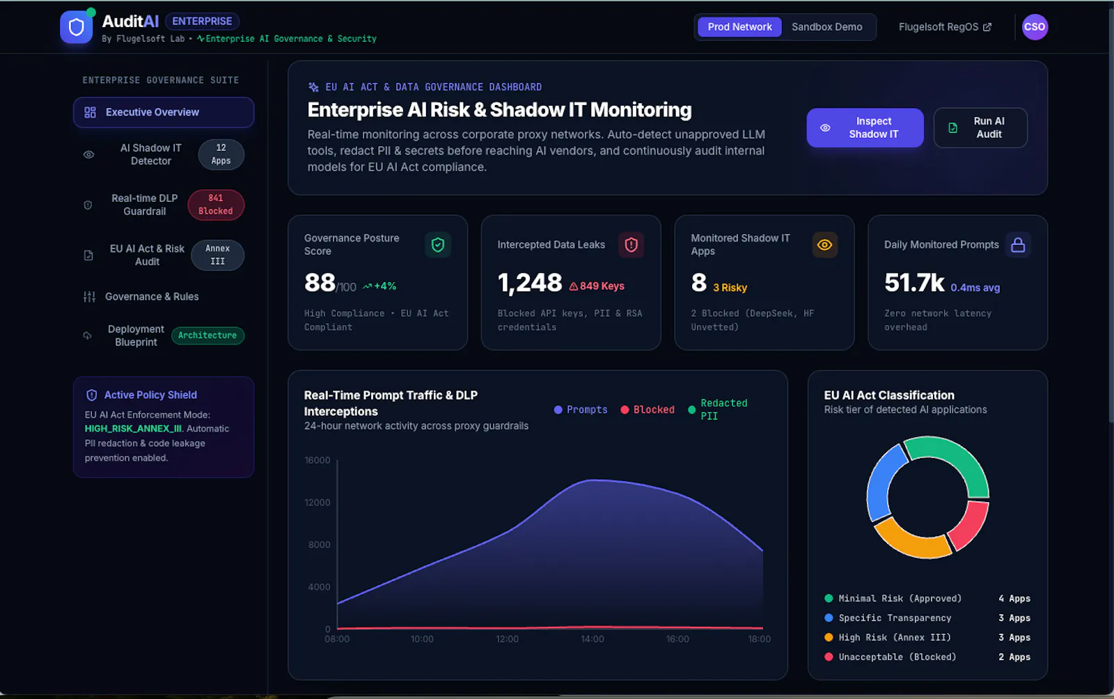Viewport: 1114px width, 699px height.
Task: Click the external link icon beside Flugelsoft RegOS
Action: 987,27
